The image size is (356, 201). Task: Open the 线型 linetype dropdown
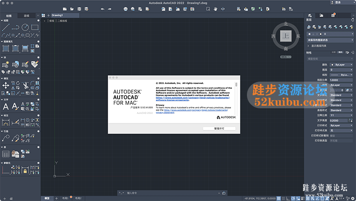(x=341, y=75)
